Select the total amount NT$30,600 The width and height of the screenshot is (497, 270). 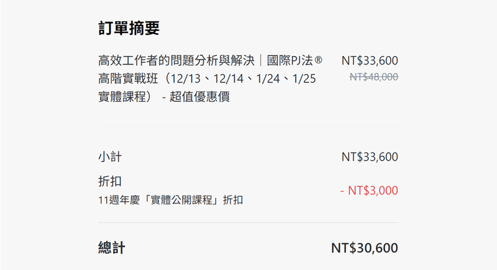364,248
